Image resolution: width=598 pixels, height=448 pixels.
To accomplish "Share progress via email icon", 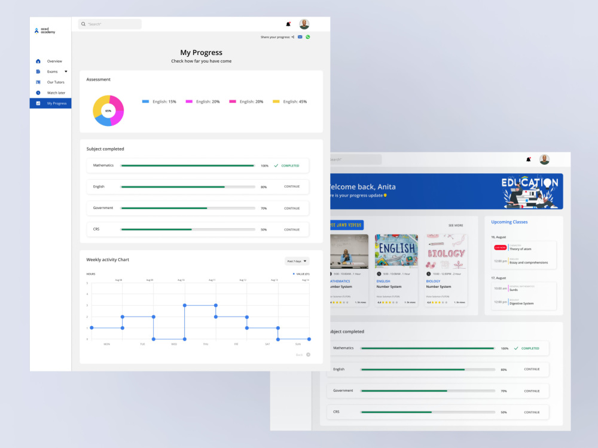I will 300,37.
